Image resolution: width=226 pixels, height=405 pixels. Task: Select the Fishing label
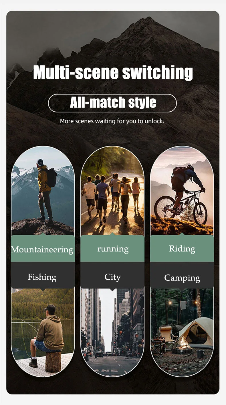pyautogui.click(x=42, y=277)
